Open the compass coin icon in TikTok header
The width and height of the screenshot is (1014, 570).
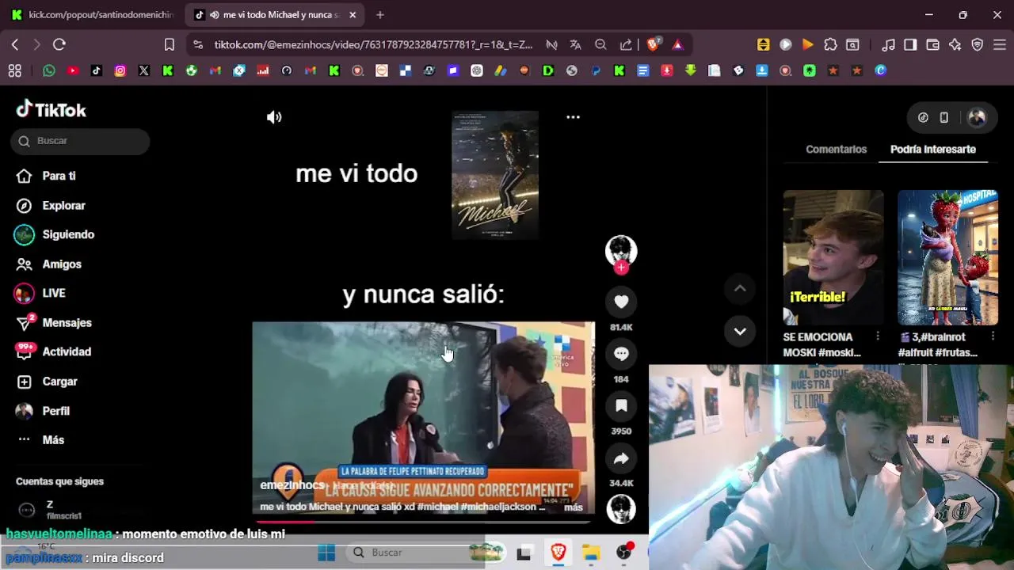(x=923, y=117)
